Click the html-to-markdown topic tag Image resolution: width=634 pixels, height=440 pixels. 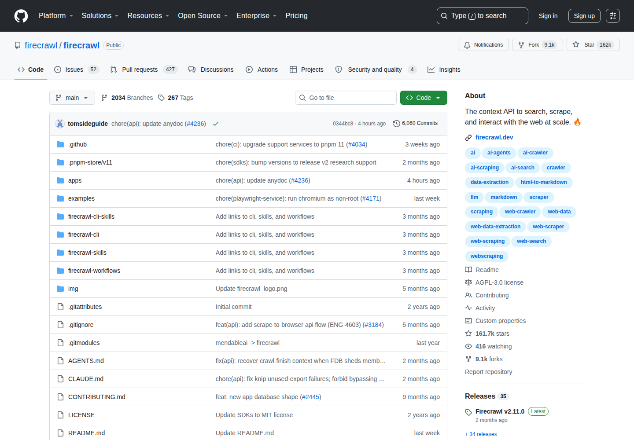544,182
